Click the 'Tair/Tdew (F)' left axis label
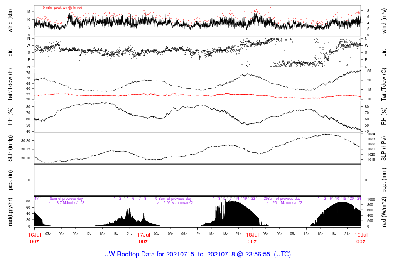 click(x=10, y=84)
